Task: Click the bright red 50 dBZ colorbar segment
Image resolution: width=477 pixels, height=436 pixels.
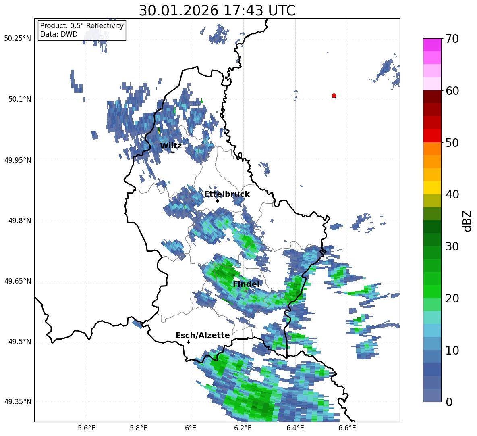Action: (432, 136)
